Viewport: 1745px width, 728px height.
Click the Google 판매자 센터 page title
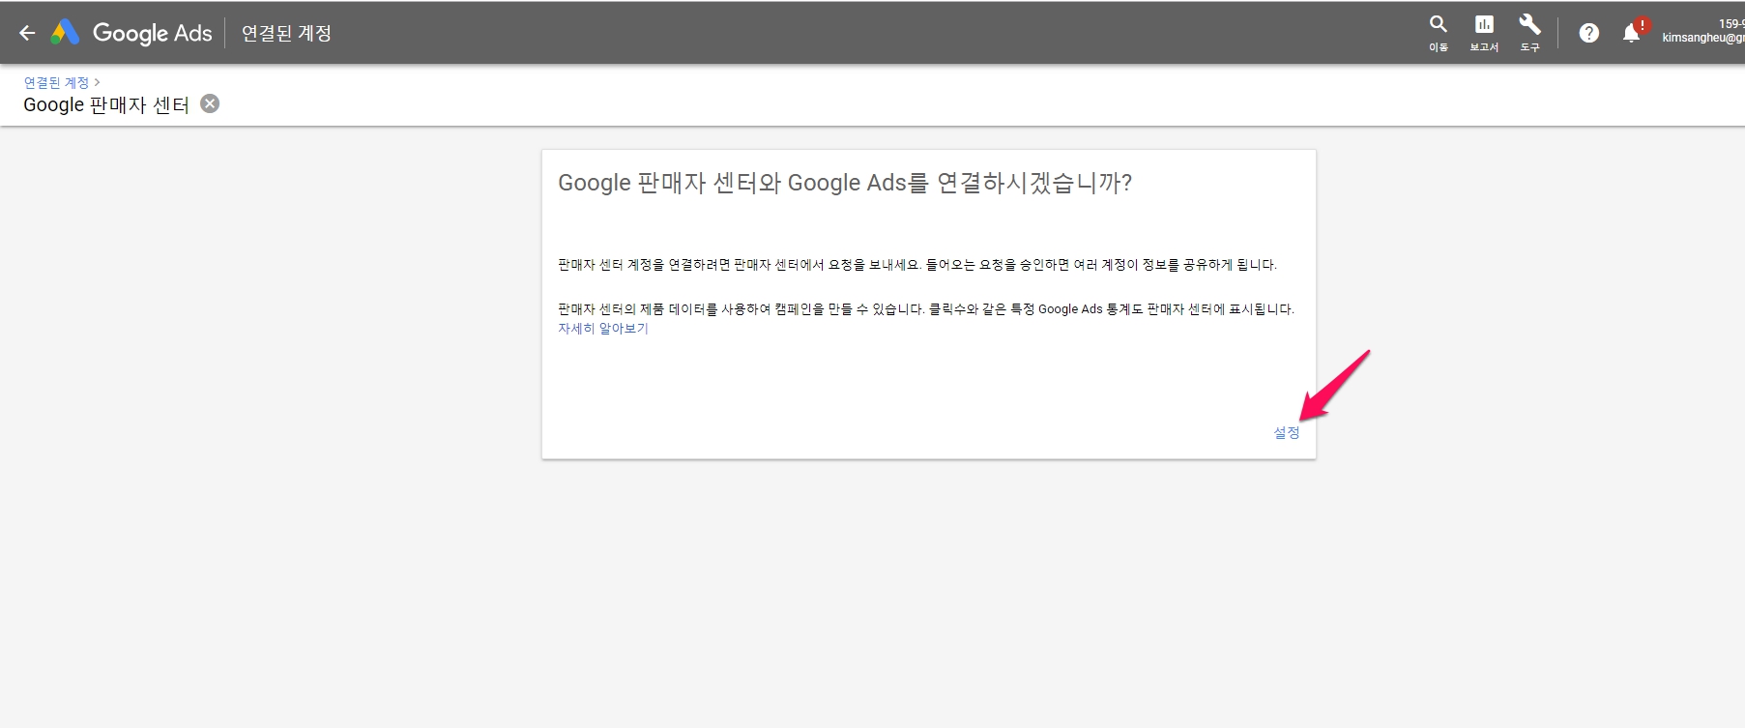pos(106,104)
